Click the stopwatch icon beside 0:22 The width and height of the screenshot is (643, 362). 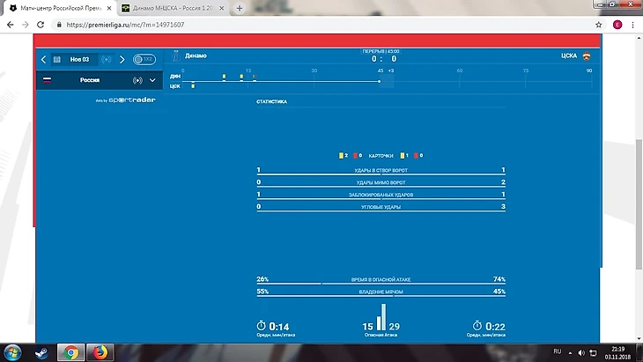(477, 326)
